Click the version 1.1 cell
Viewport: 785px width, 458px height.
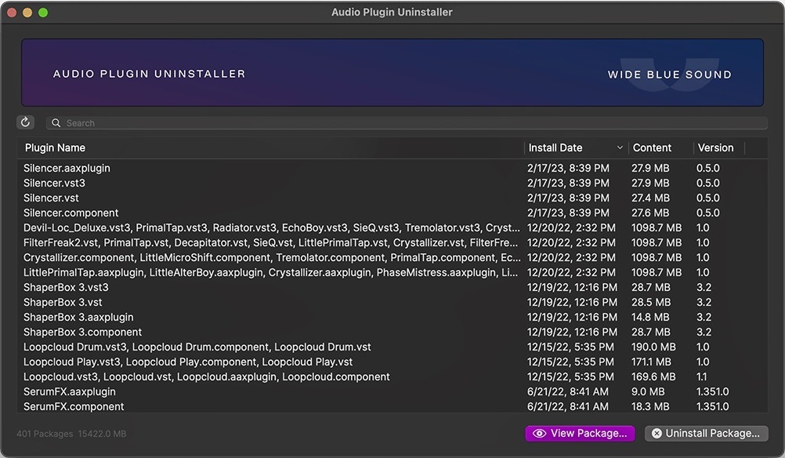(x=702, y=376)
